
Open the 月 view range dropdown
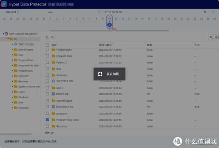click(x=209, y=12)
